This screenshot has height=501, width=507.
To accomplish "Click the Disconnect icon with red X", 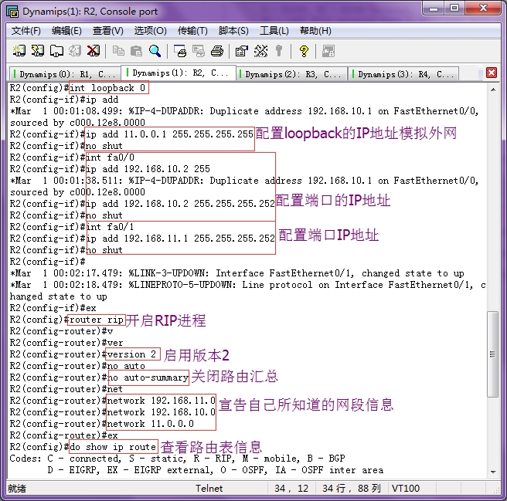I will (94, 51).
